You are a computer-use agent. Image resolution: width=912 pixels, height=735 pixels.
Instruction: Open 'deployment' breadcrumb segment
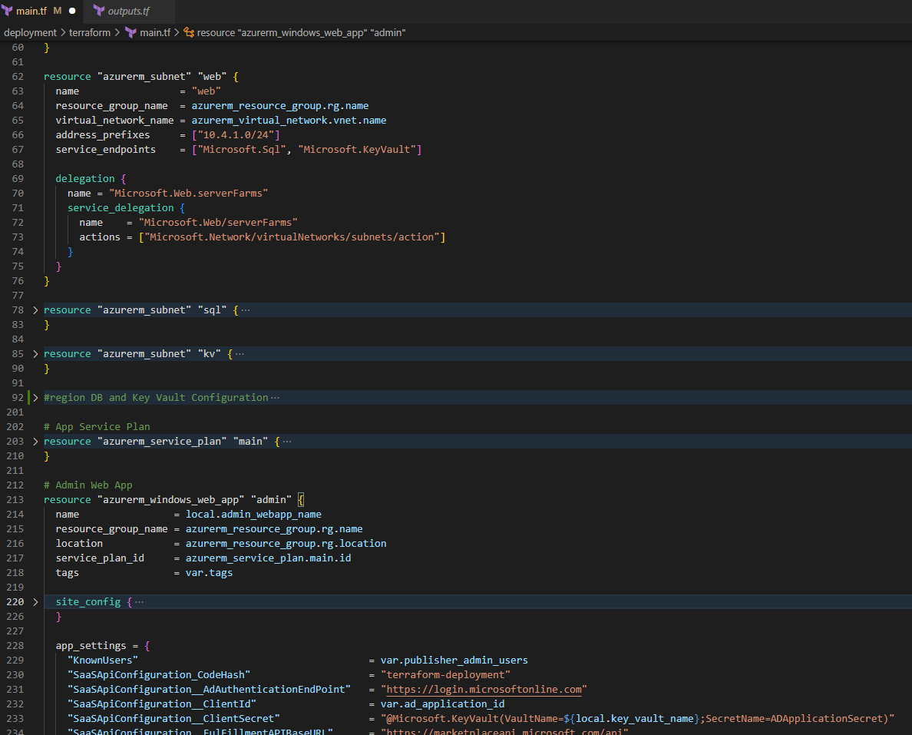pos(30,32)
